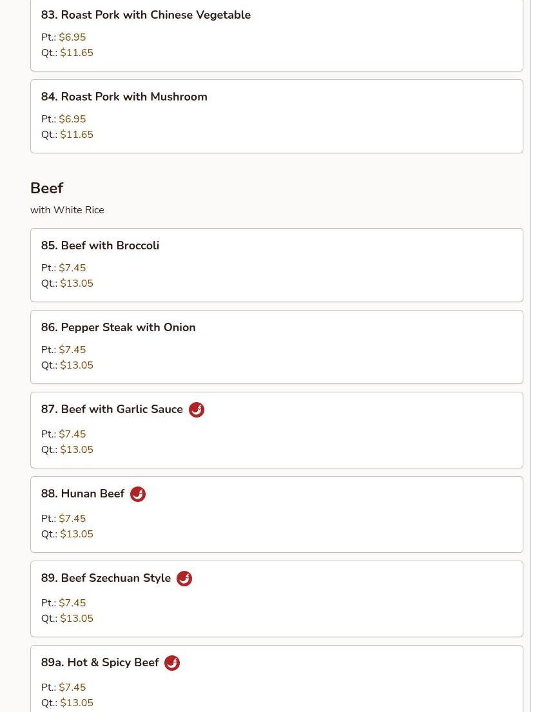The width and height of the screenshot is (544, 712).
Task: Click spicy icon next to Beef Szechuan Style
Action: click(184, 579)
